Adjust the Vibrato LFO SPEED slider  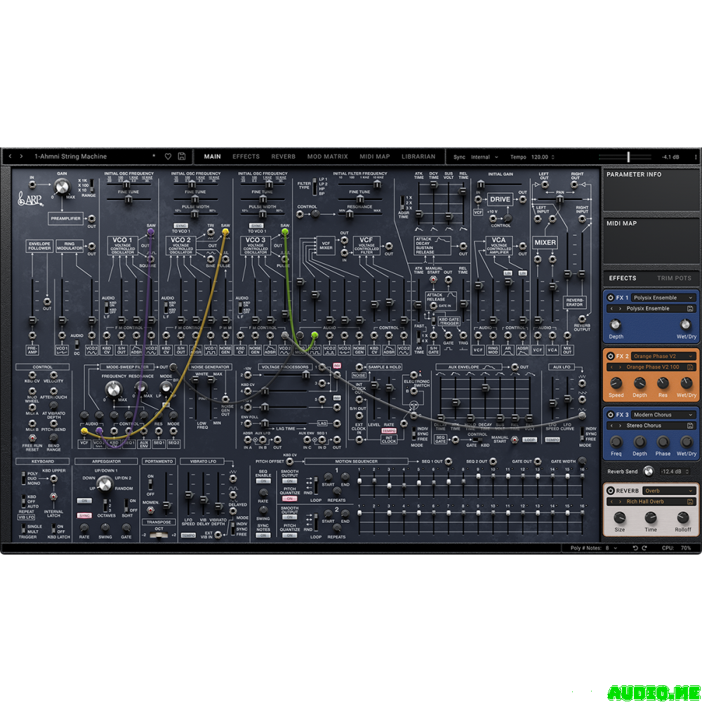click(188, 495)
